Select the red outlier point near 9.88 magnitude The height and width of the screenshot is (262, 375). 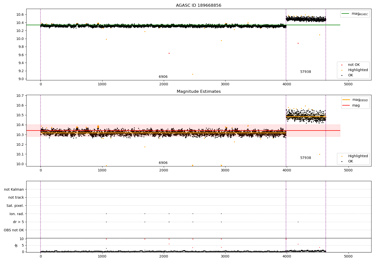point(298,43)
